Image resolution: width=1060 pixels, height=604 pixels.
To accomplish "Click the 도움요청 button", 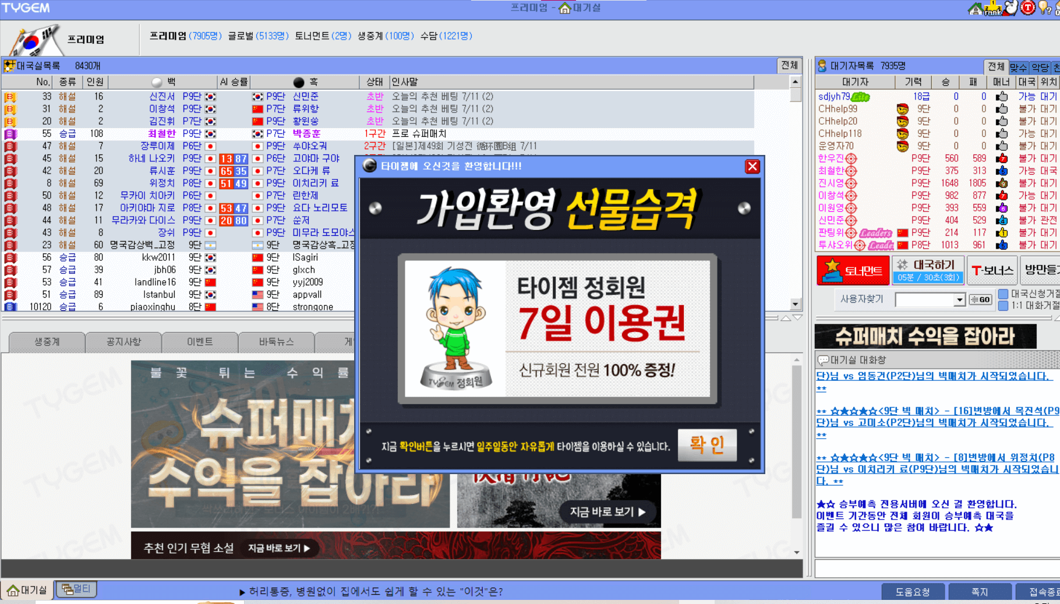I will click(913, 592).
